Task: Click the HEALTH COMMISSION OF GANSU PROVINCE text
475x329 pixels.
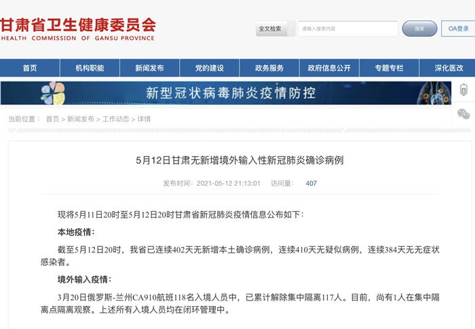Action: [77, 38]
